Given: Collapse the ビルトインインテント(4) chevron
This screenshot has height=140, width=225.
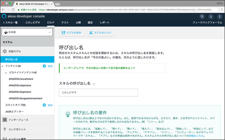Looking at the screenshot, I should click(x=6, y=73).
